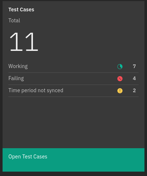
Task: Select the Time period not synced label
Action: point(36,90)
